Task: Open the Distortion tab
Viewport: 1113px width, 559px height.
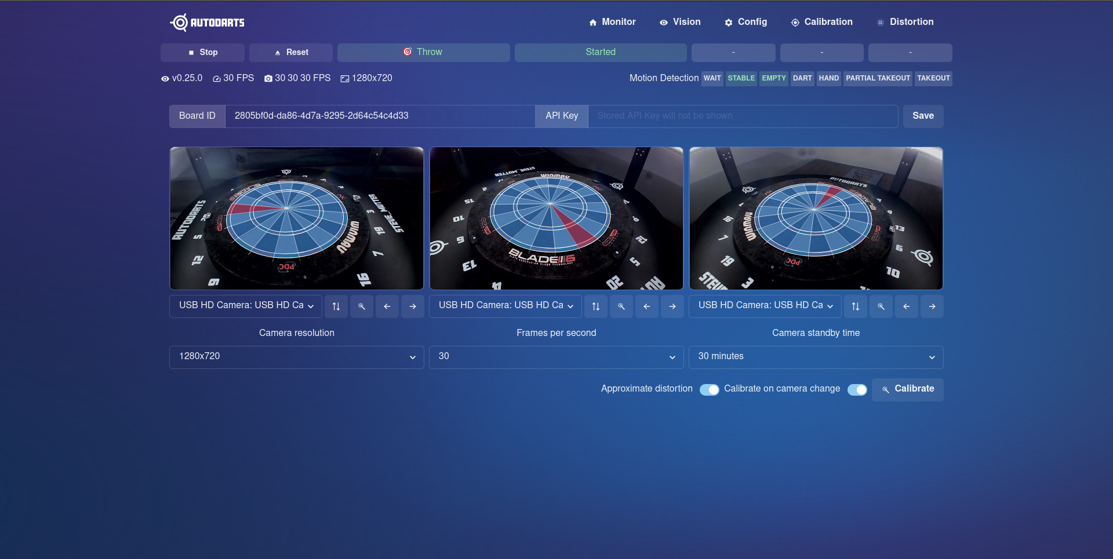Action: coord(905,22)
